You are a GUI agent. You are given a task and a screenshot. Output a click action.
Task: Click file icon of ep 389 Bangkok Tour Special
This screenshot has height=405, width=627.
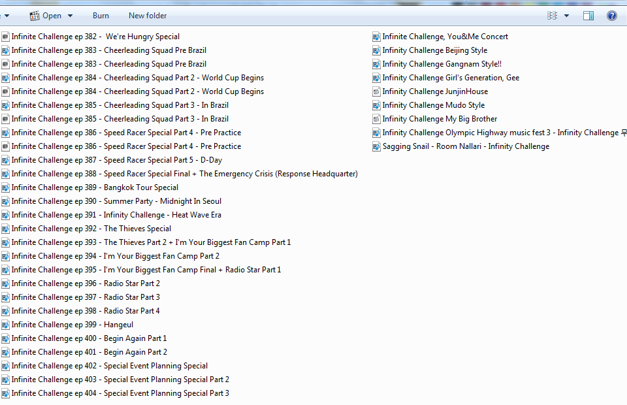click(x=5, y=187)
